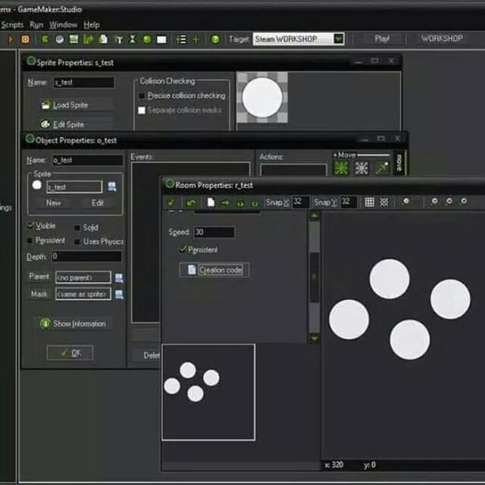Click the Show Information button
This screenshot has width=485, height=485.
pos(73,324)
